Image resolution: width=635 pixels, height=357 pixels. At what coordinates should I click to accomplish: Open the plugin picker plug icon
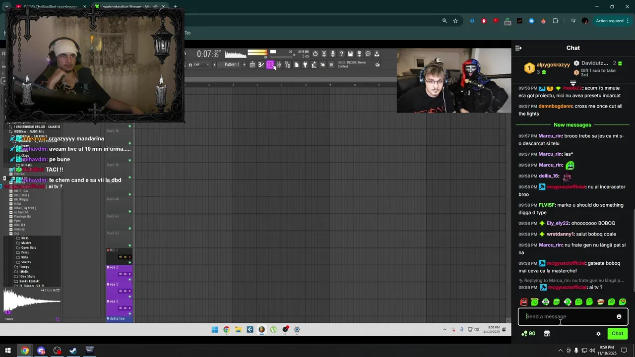click(305, 64)
